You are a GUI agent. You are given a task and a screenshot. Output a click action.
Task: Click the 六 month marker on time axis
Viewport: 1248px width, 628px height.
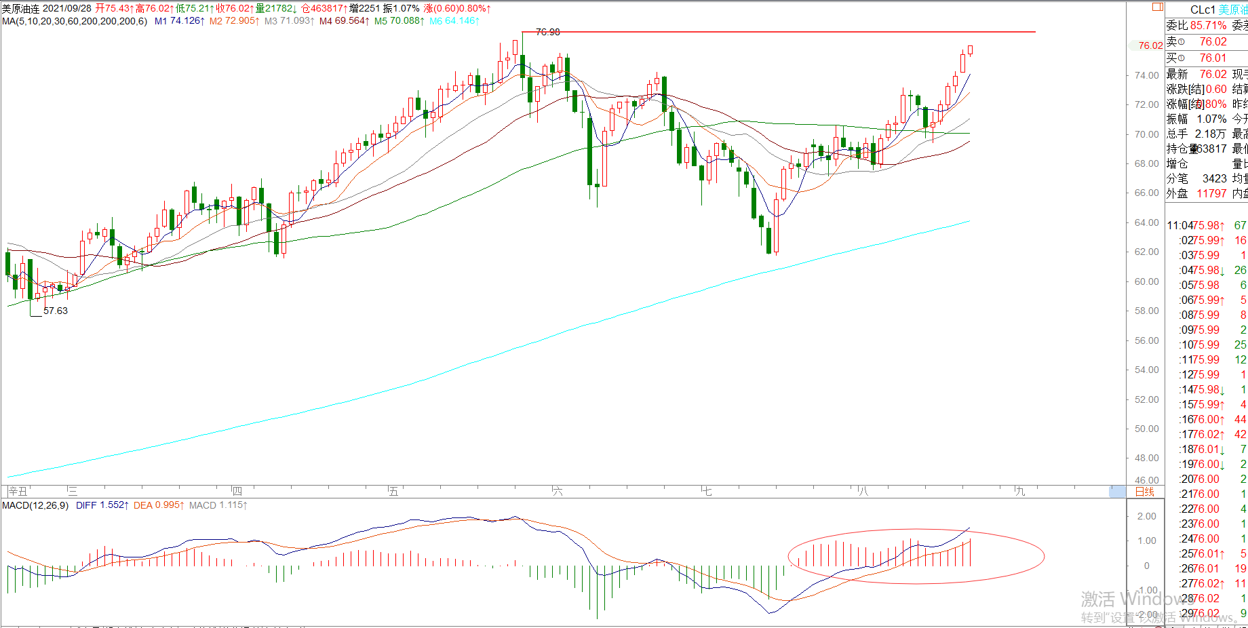(558, 492)
